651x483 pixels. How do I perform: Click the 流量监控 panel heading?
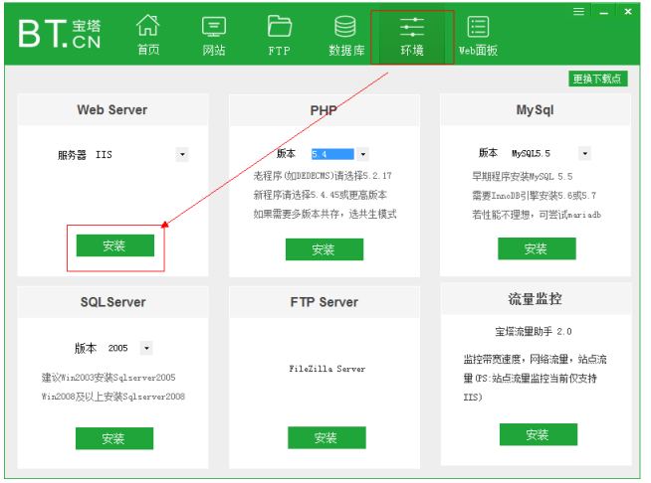click(535, 298)
